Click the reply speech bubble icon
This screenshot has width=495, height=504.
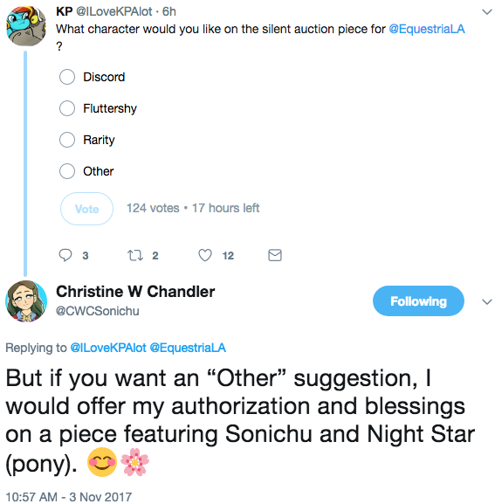tap(65, 255)
